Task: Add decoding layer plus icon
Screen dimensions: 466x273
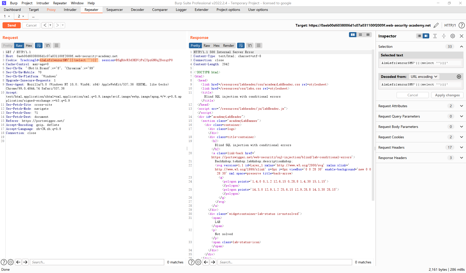Action: [x=459, y=77]
